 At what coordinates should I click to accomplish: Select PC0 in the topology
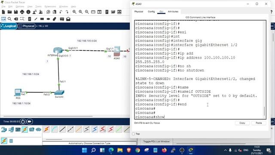pyautogui.click(x=18, y=92)
